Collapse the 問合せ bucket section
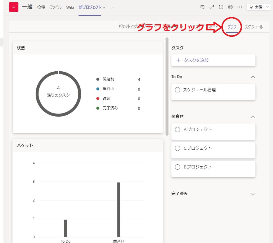 click(x=253, y=117)
